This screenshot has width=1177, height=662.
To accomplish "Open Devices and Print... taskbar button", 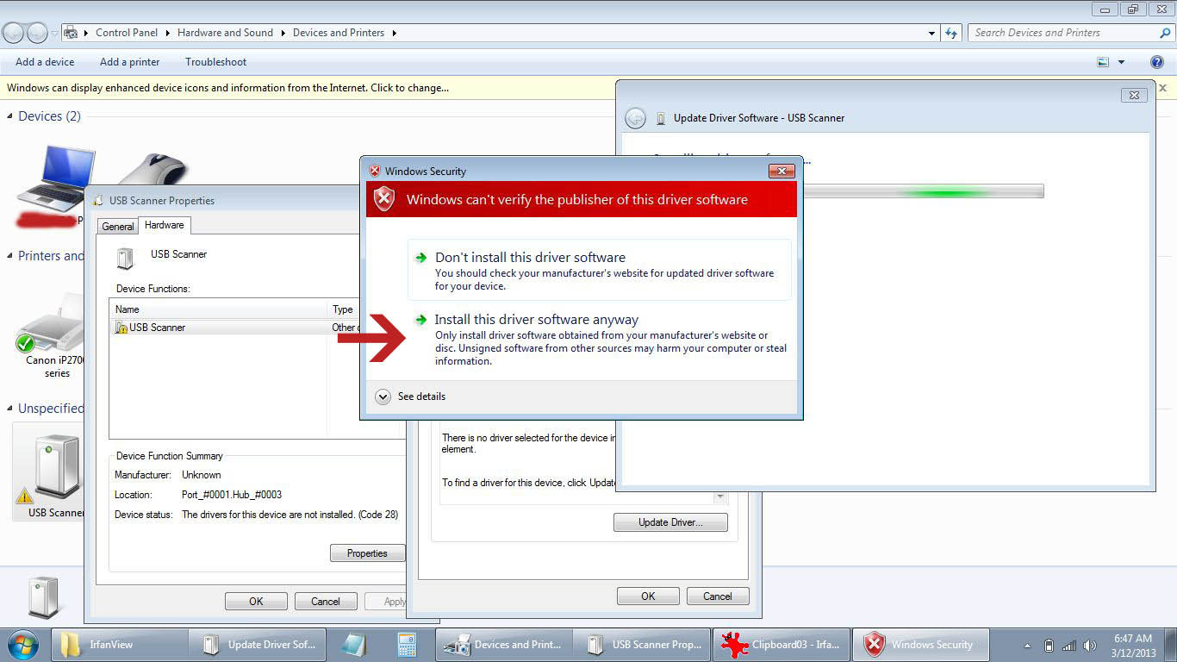I will coord(503,644).
